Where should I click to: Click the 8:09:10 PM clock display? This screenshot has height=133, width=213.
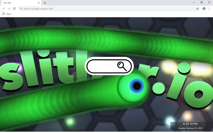click(190, 124)
